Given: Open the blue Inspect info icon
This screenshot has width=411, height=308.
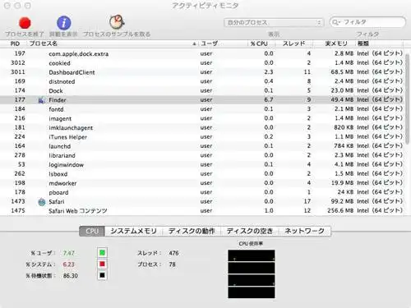Looking at the screenshot, I should tap(63, 23).
